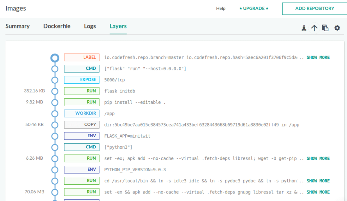
Task: Open the UPGRADE link
Action: coord(253,8)
